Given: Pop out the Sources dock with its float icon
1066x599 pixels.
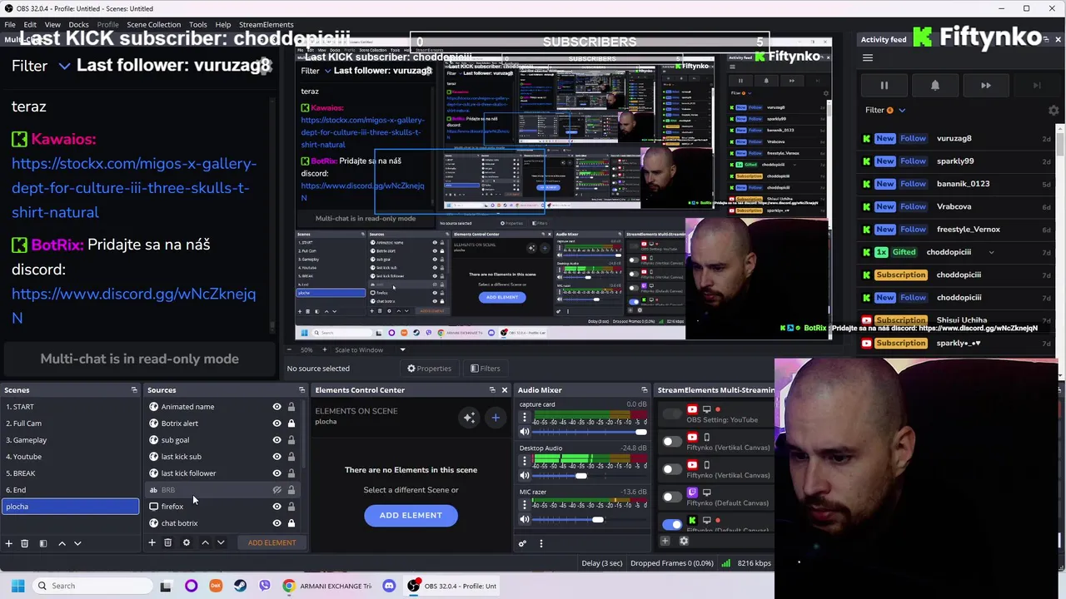Looking at the screenshot, I should [301, 389].
